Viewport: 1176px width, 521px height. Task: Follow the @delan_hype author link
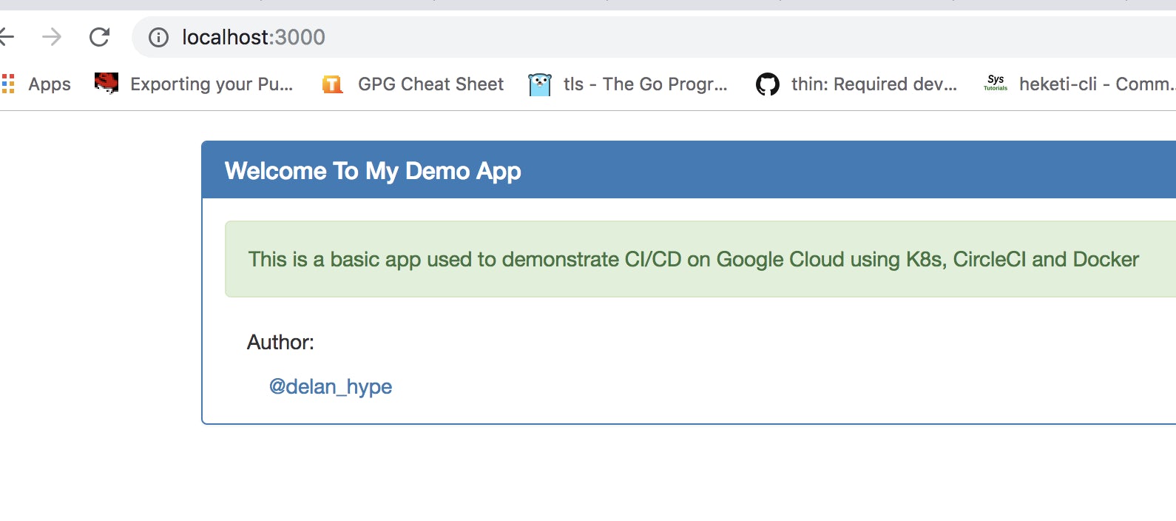[x=331, y=386]
